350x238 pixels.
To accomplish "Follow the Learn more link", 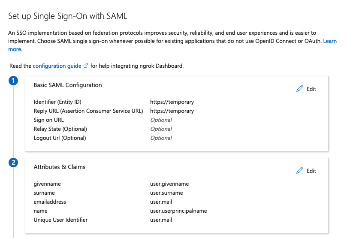I will (x=330, y=41).
